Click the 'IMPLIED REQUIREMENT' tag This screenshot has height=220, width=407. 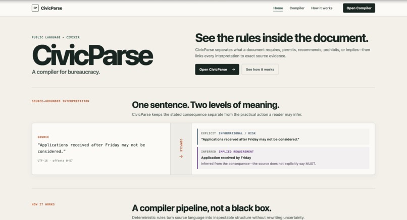(x=236, y=152)
